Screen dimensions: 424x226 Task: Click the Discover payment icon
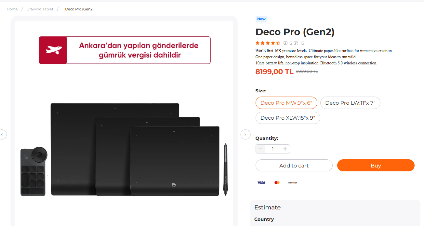(293, 183)
